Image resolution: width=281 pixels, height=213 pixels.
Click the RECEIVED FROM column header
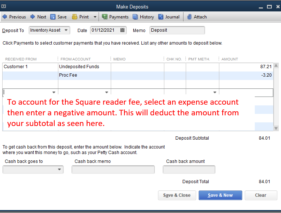tap(21, 59)
